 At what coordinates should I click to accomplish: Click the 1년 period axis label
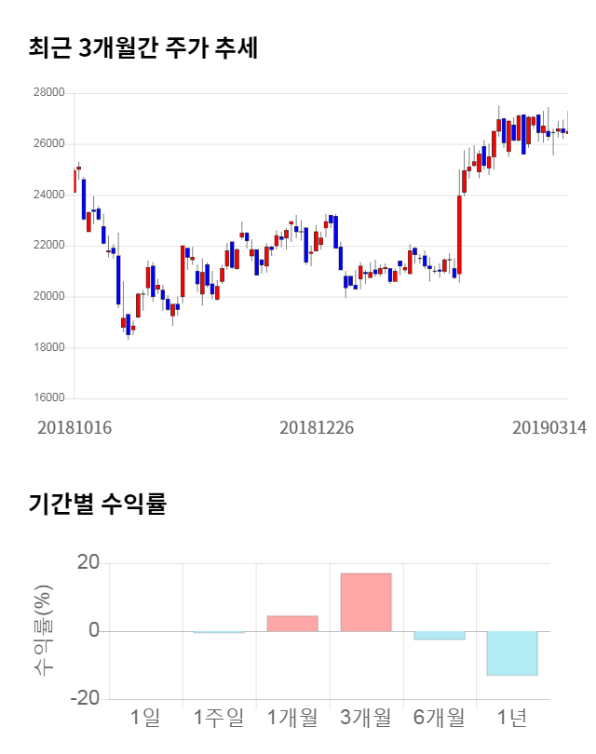512,718
